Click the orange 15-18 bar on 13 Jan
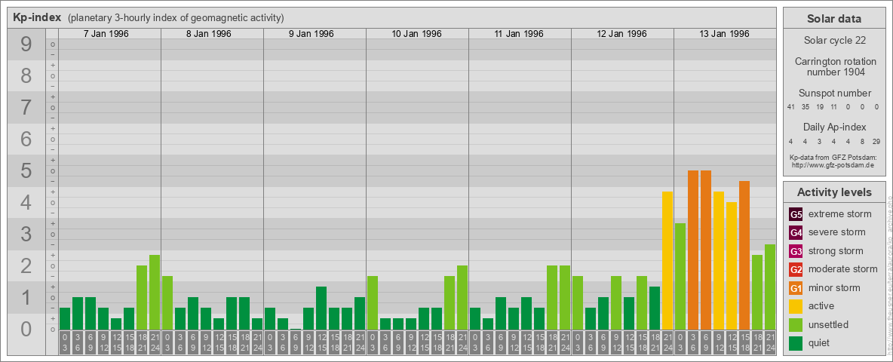 tap(744, 255)
